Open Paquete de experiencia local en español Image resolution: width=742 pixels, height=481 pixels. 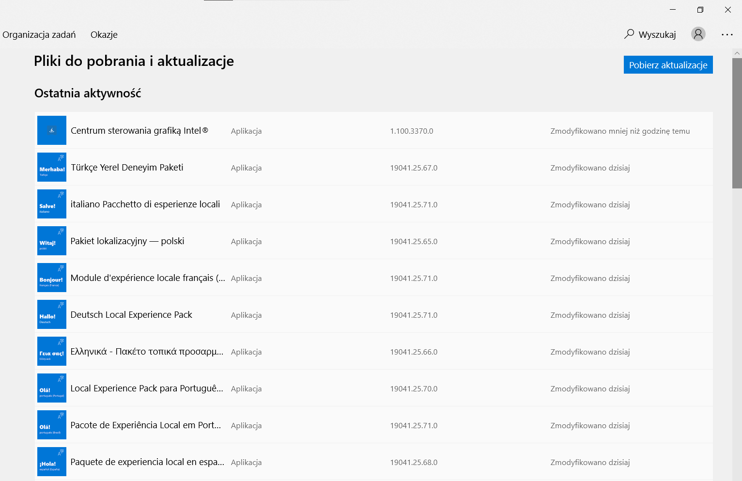(374, 462)
